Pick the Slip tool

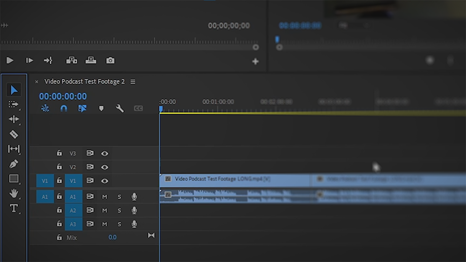[14, 149]
